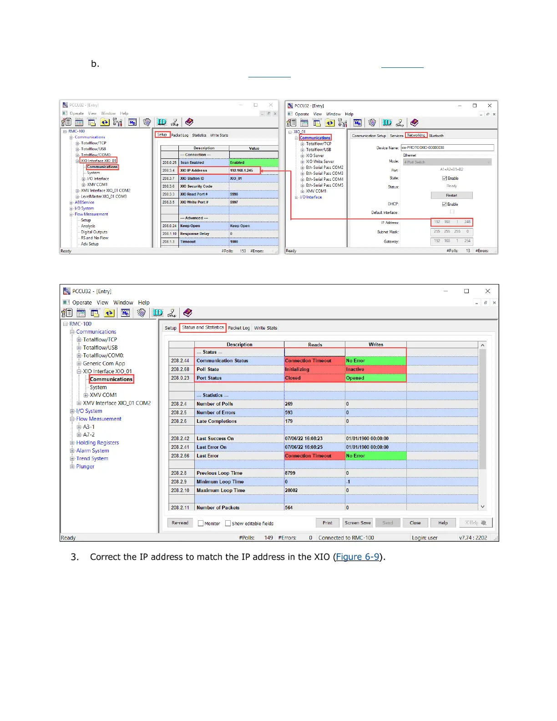Select the XIO Write Server tree item

[x=320, y=162]
